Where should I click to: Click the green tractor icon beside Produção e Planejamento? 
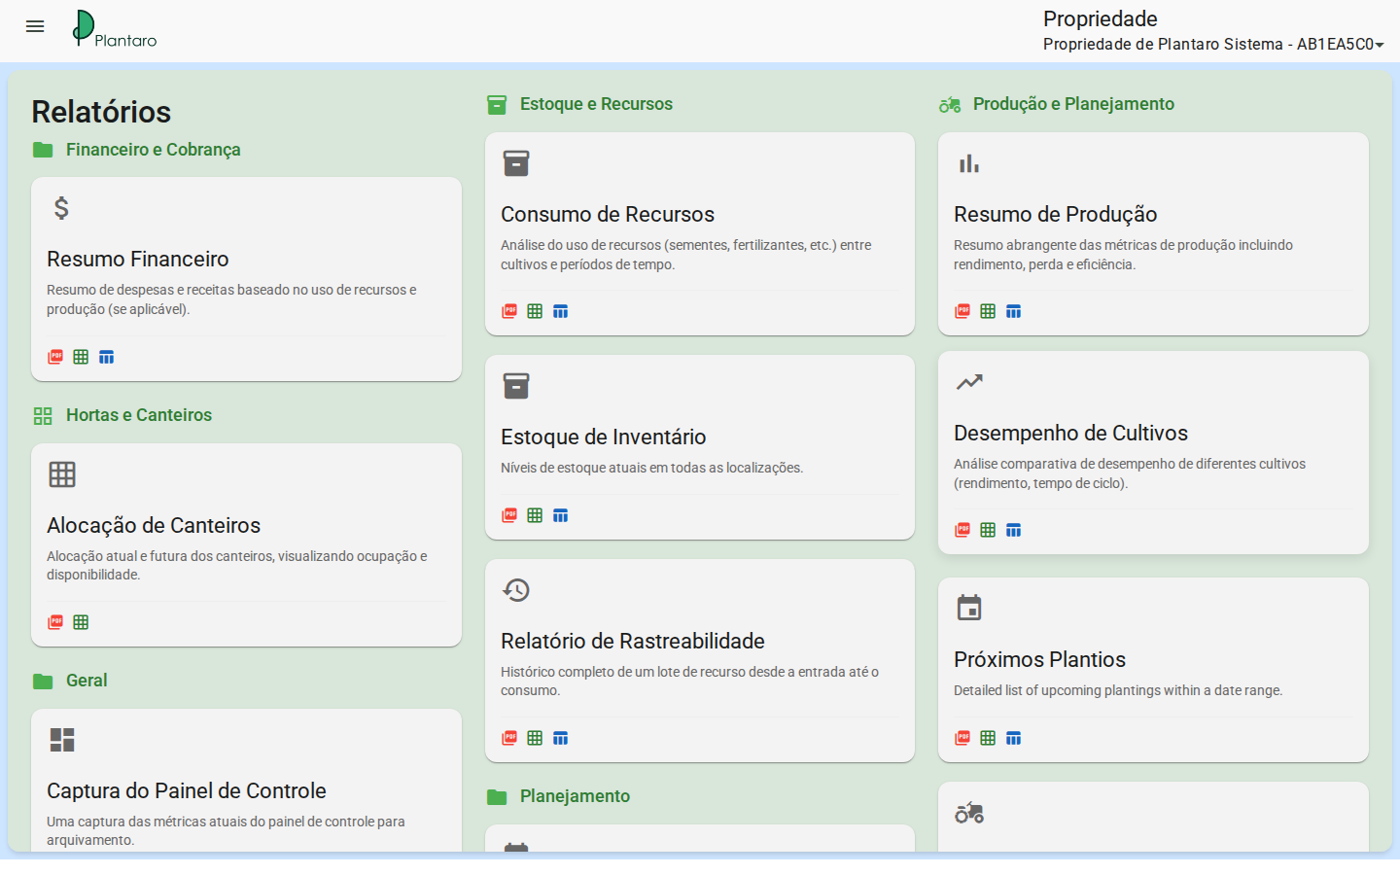pyautogui.click(x=950, y=105)
